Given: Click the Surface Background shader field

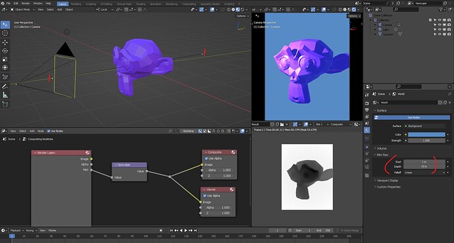Looking at the screenshot, I should (x=424, y=126).
